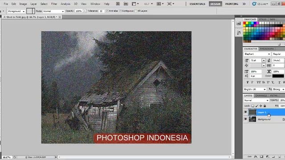Open the Mode Normal dropdown in options bar
Image resolution: width=285 pixels, height=160 pixels.
53,11
